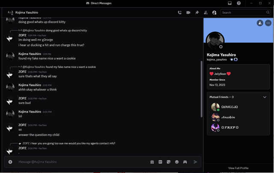
Task: Collapse the Mutual Friends section
Action: click(x=265, y=97)
